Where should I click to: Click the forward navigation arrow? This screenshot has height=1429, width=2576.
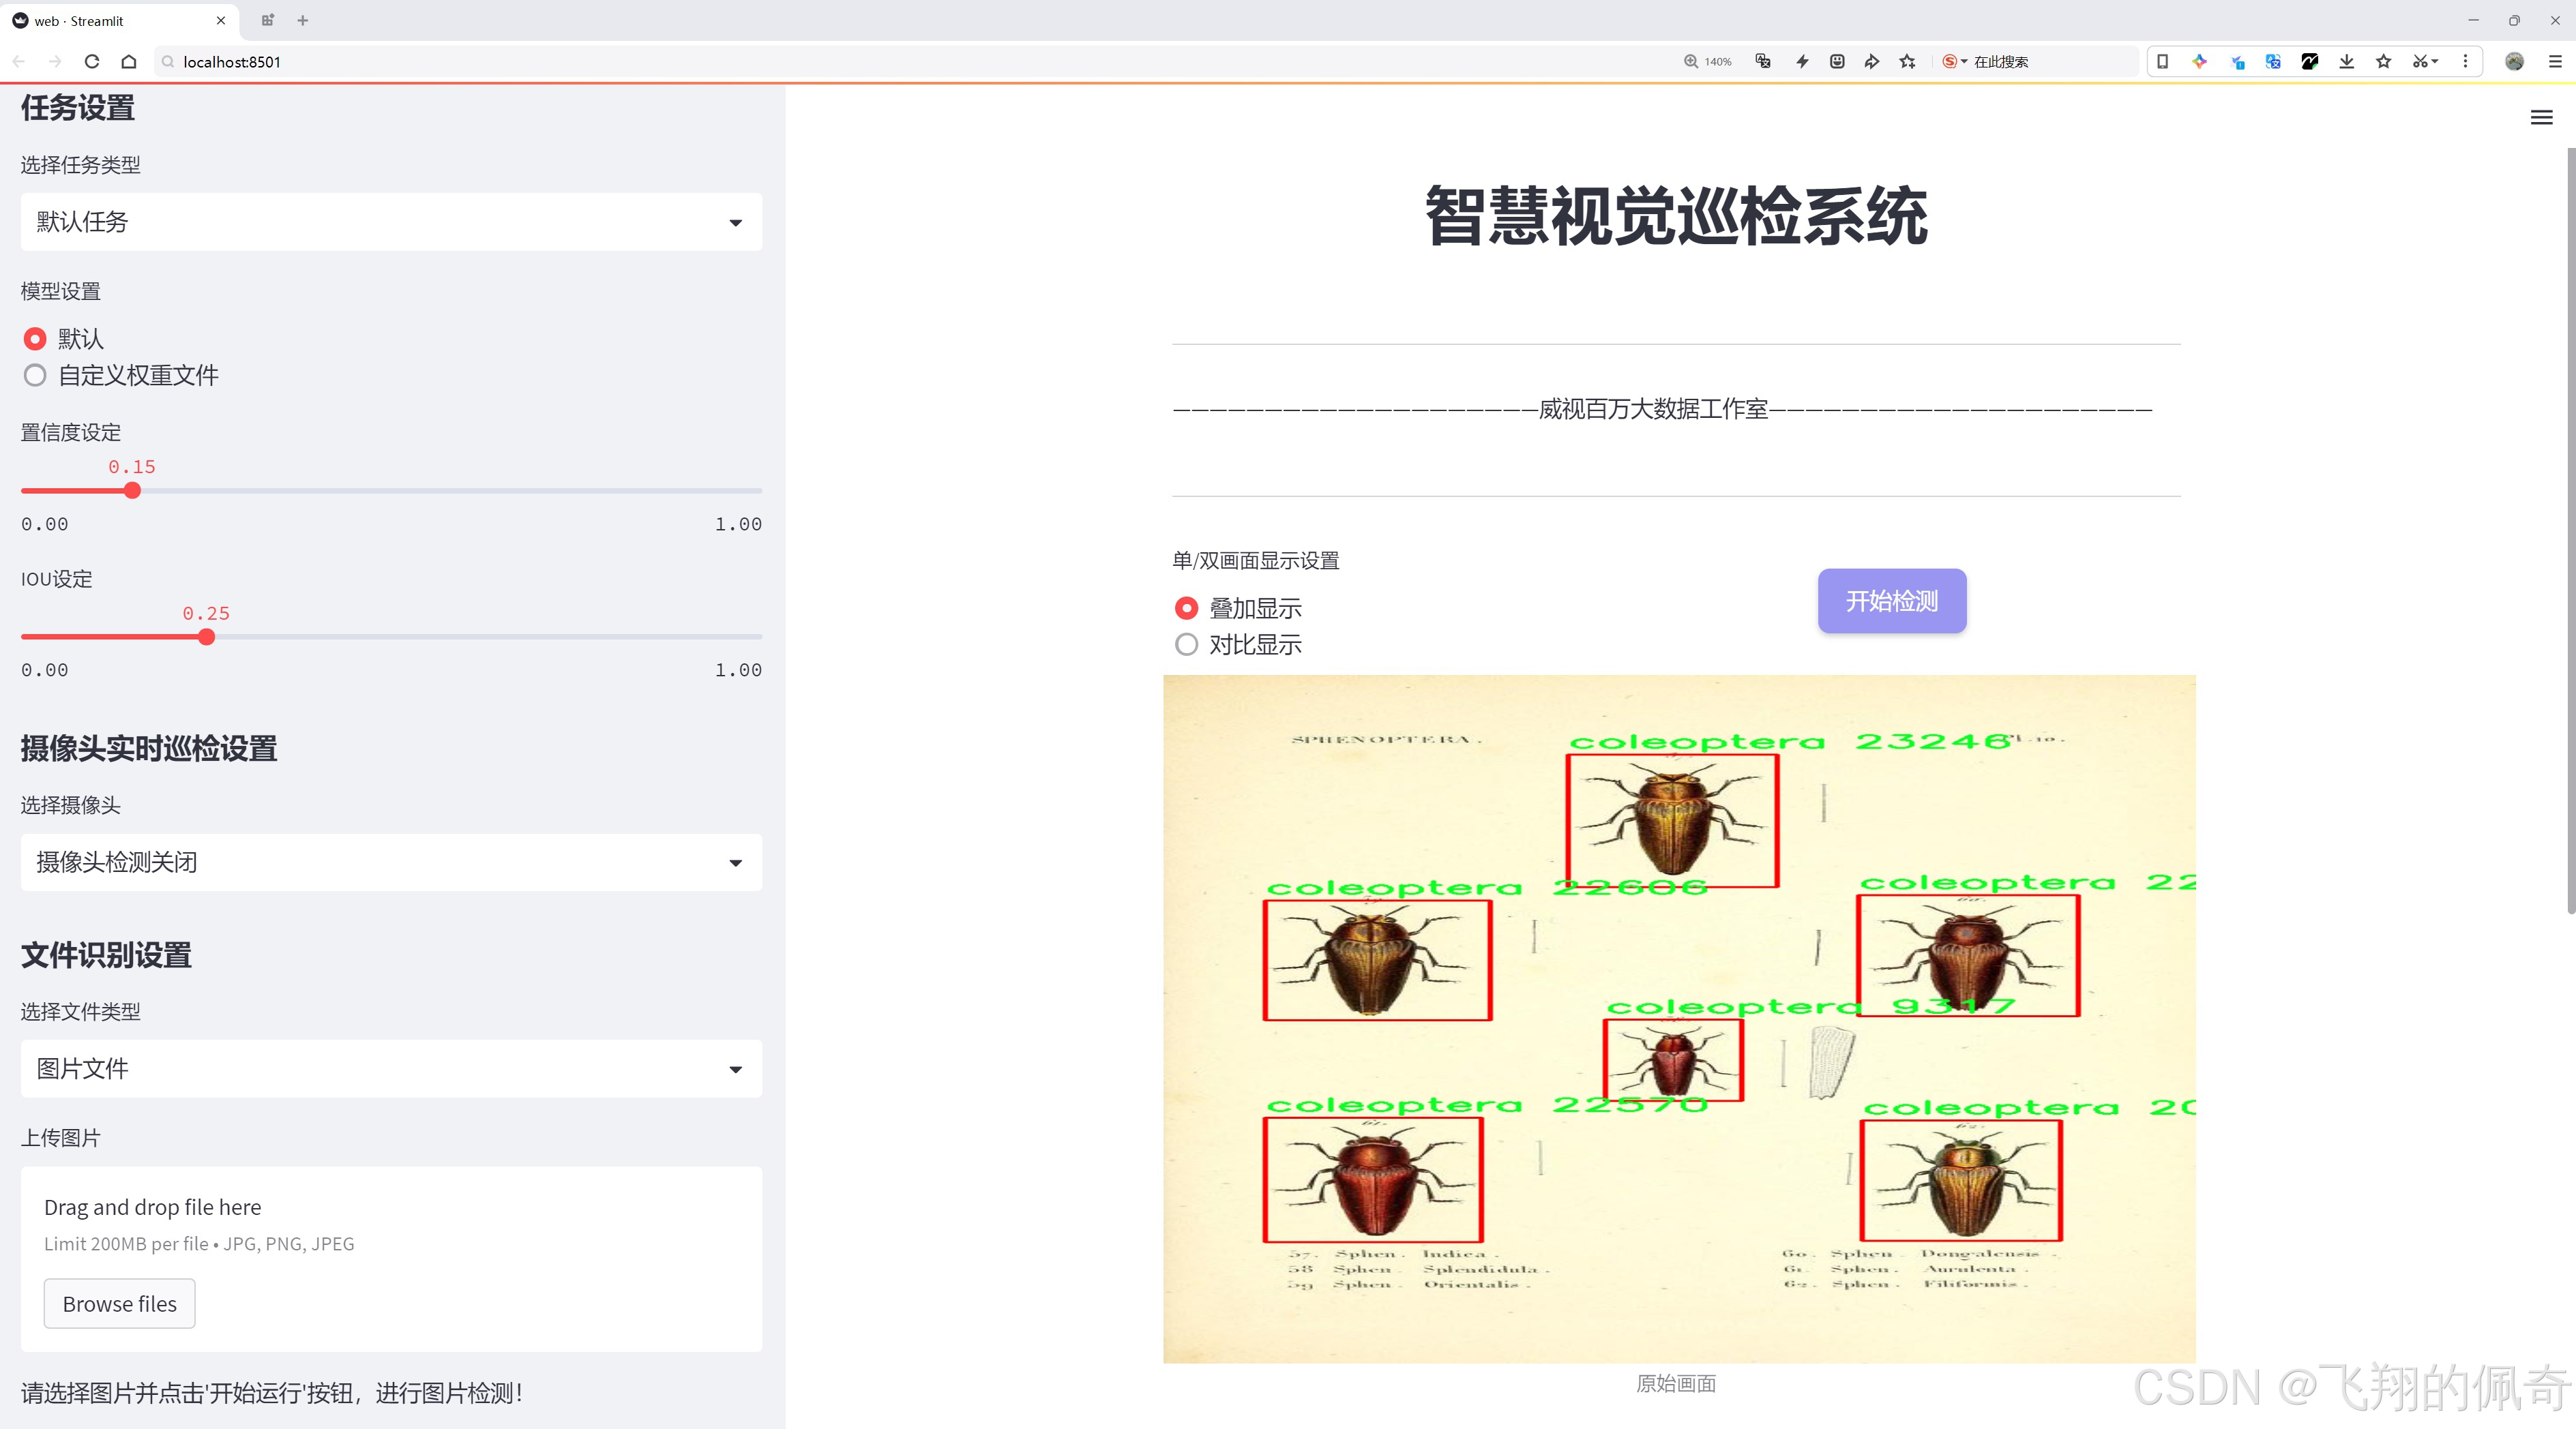[55, 62]
